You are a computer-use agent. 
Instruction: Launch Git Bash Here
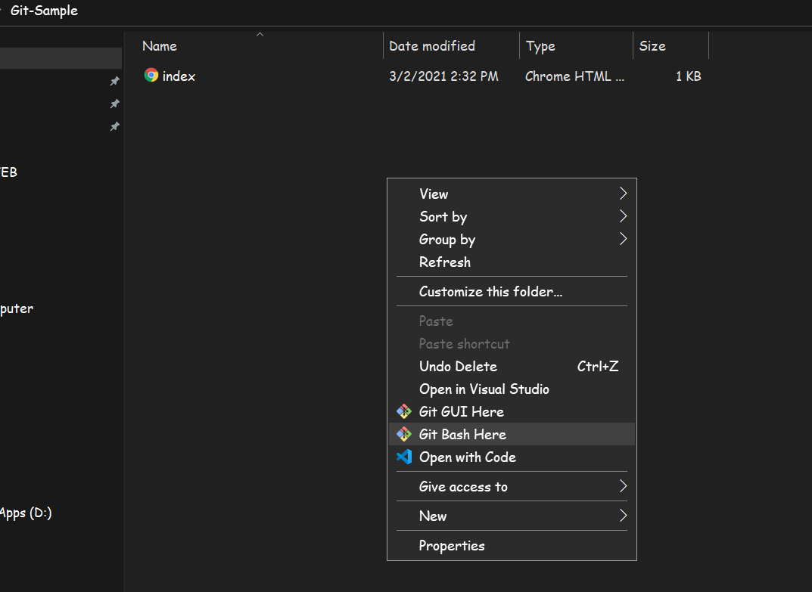coord(512,434)
